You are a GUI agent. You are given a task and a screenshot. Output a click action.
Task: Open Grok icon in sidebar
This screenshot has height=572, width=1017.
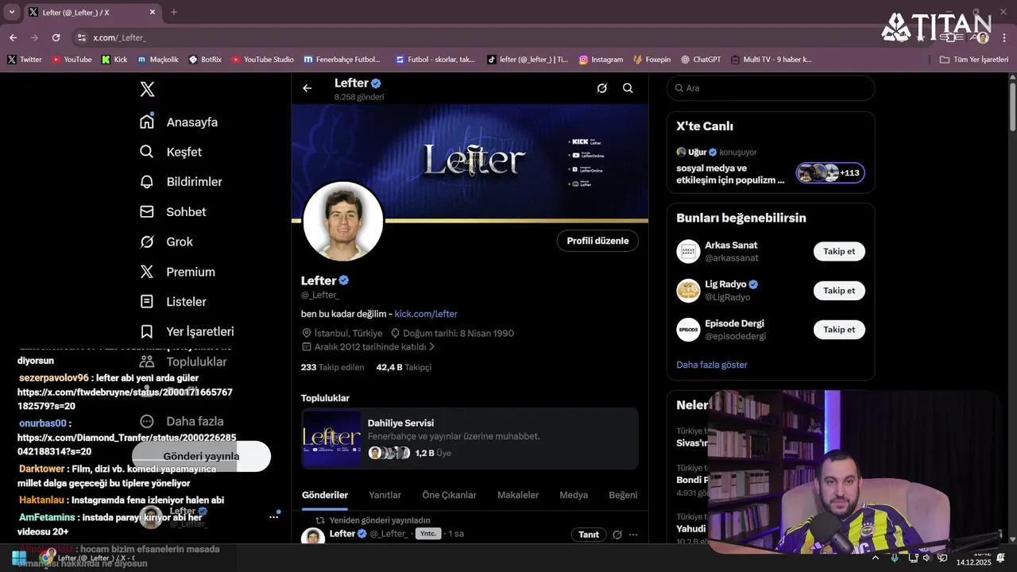click(x=147, y=242)
